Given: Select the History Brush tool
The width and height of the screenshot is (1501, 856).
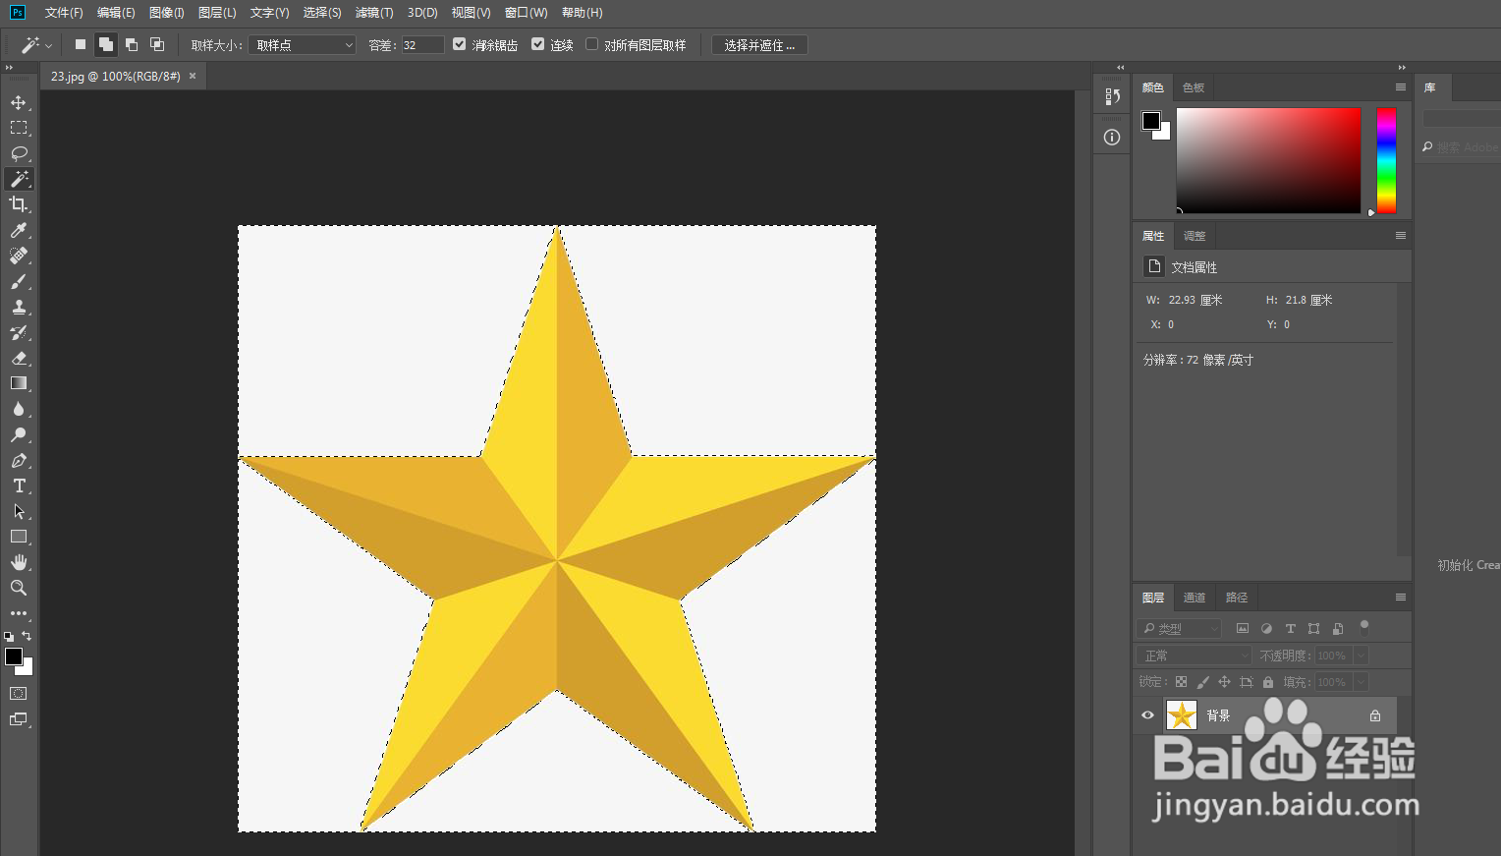Looking at the screenshot, I should click(x=19, y=332).
